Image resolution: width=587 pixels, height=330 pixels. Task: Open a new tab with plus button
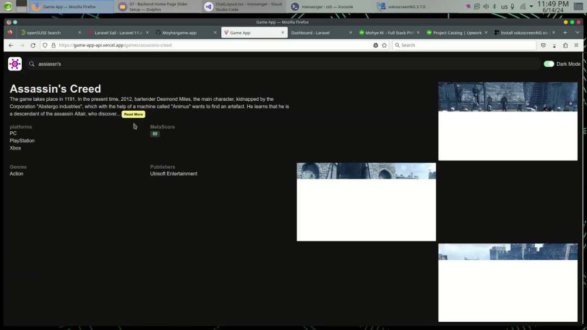click(x=565, y=32)
